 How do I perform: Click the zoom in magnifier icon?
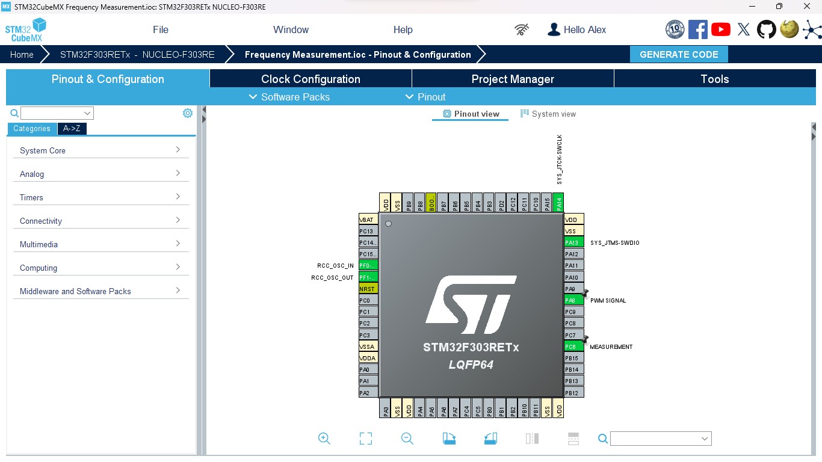pos(324,439)
